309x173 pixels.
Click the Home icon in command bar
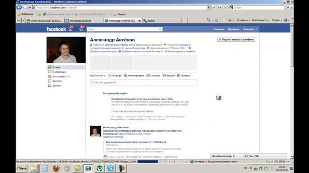tap(208, 20)
